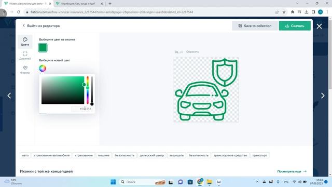
Task: Close the Атрибуция browser tab
Action: coord(102,4)
